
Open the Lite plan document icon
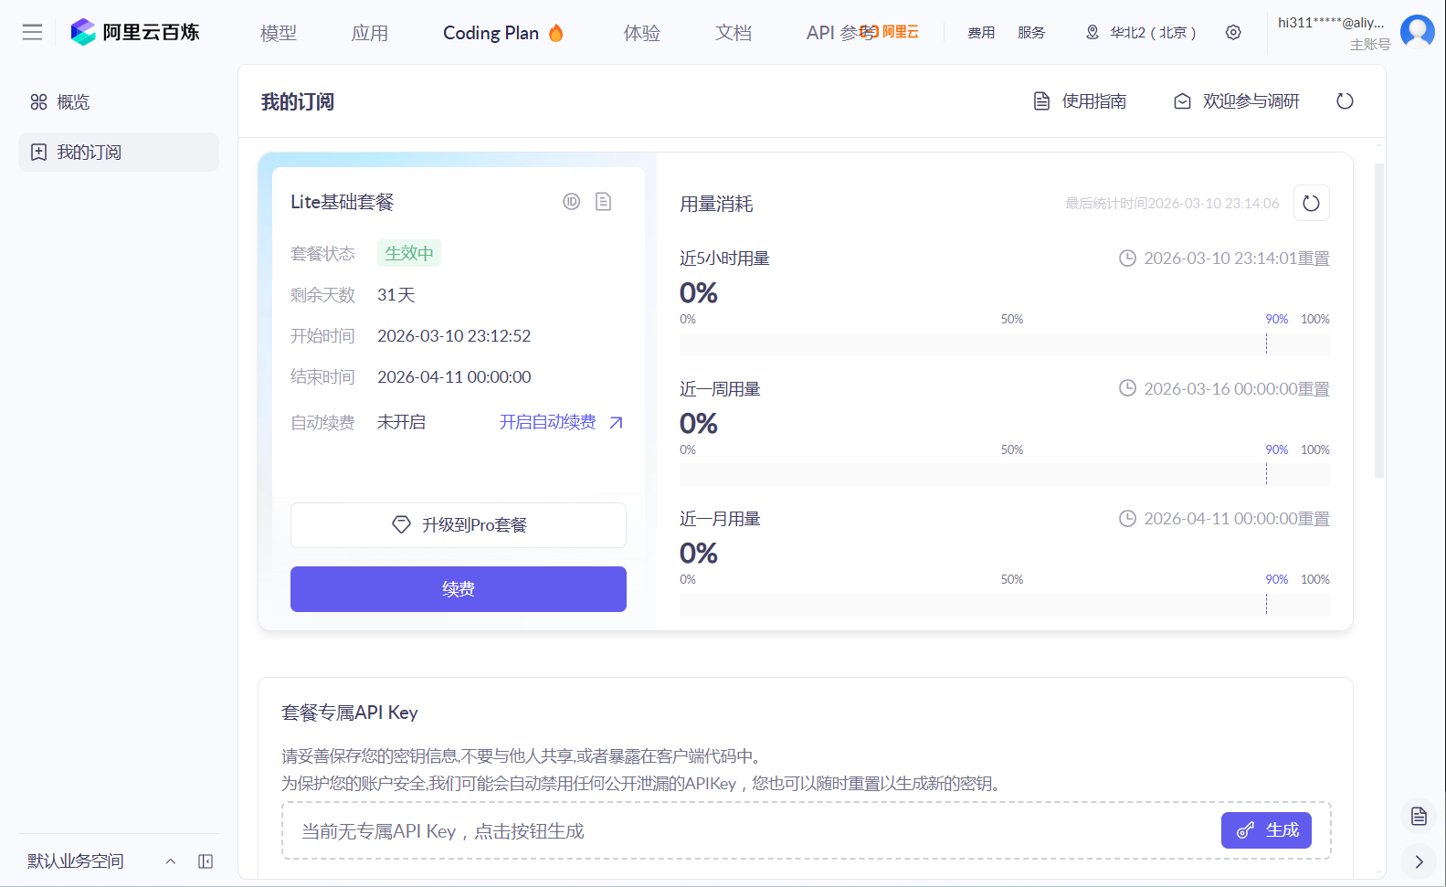tap(603, 202)
